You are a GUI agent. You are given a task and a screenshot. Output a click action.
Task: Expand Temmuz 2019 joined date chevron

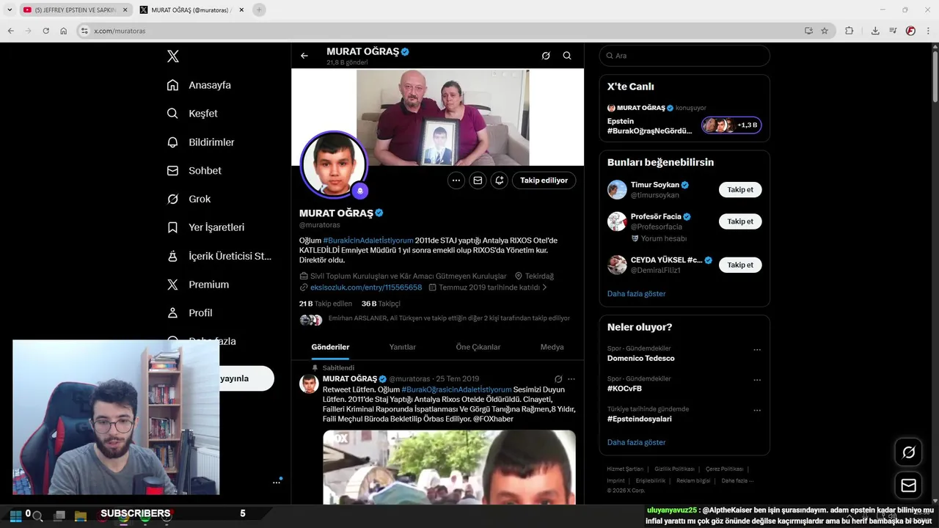click(544, 287)
